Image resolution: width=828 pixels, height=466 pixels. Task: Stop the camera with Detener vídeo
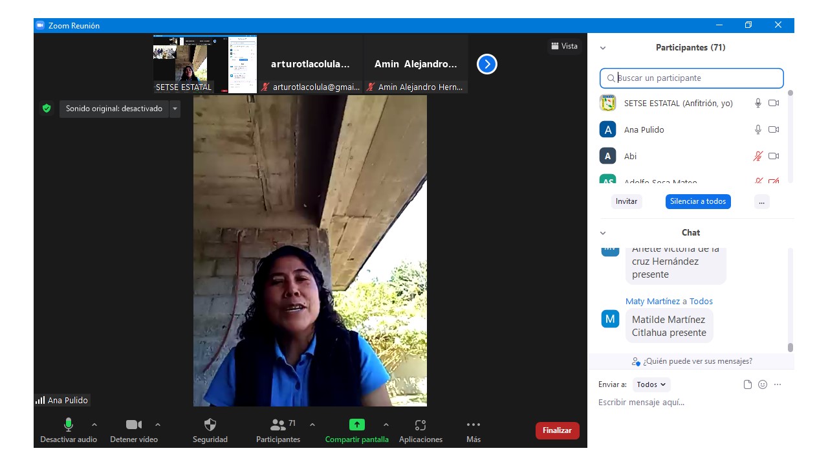point(134,430)
